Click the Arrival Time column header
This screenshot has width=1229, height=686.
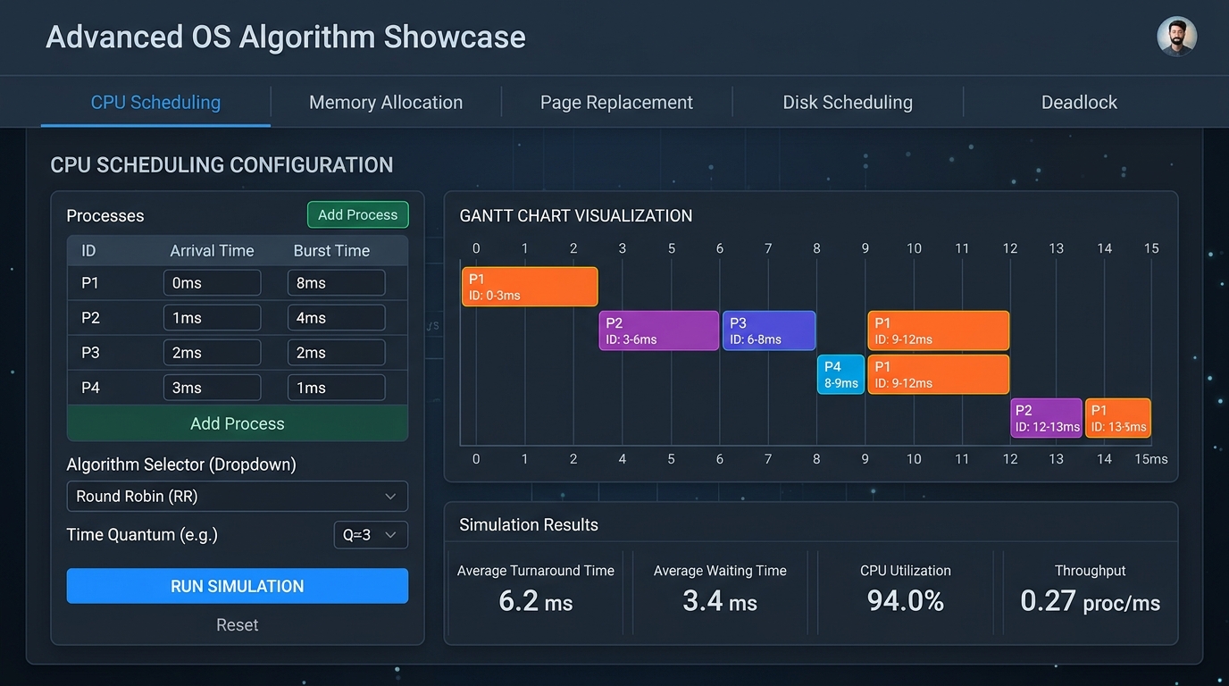212,251
